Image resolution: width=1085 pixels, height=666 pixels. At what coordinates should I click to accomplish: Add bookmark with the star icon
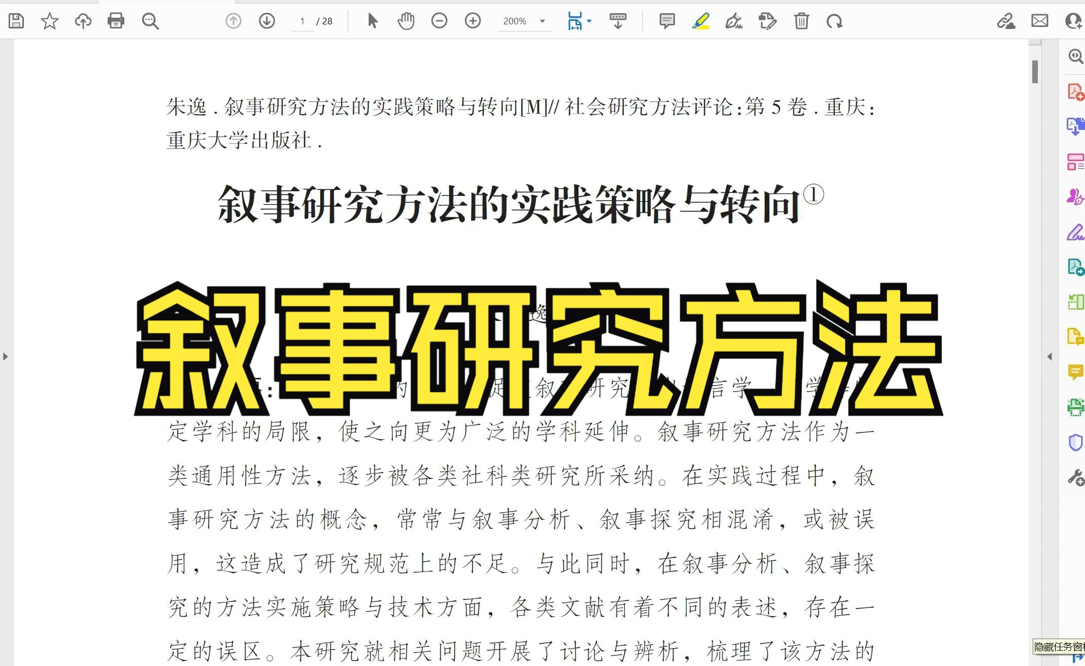(50, 21)
